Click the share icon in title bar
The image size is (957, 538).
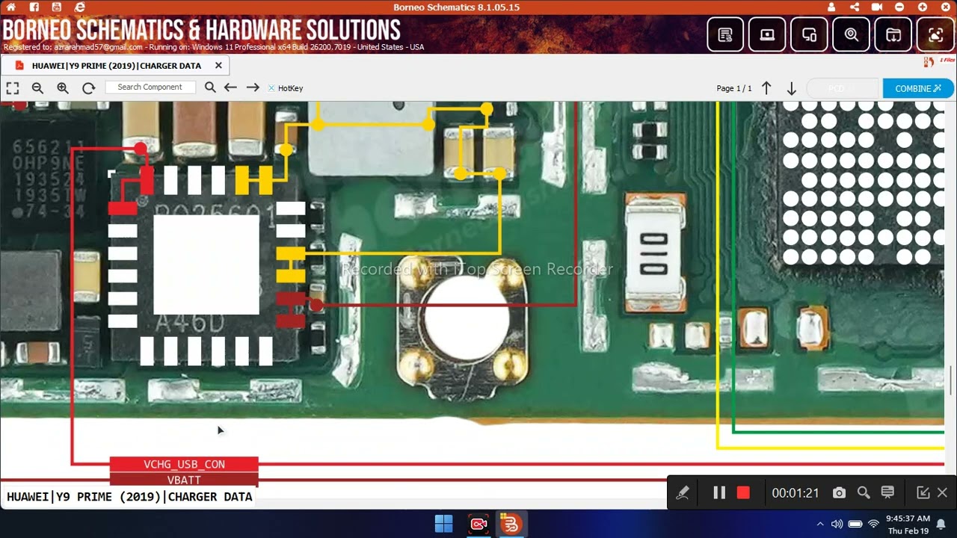coord(855,7)
